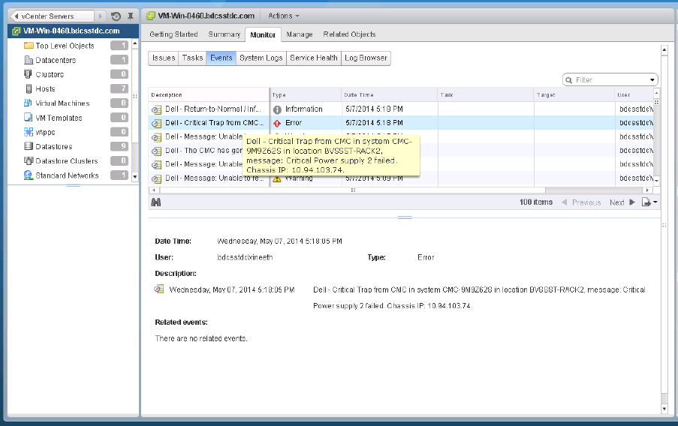Open the Filter dropdown arrow
Screen dimensions: 678x426
(x=652, y=80)
